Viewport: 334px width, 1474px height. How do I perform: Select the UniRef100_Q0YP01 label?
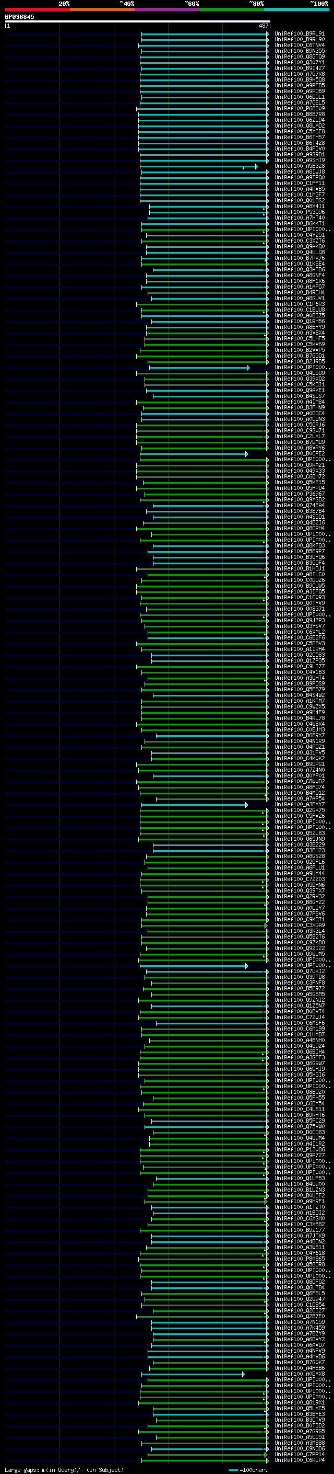pos(299,776)
